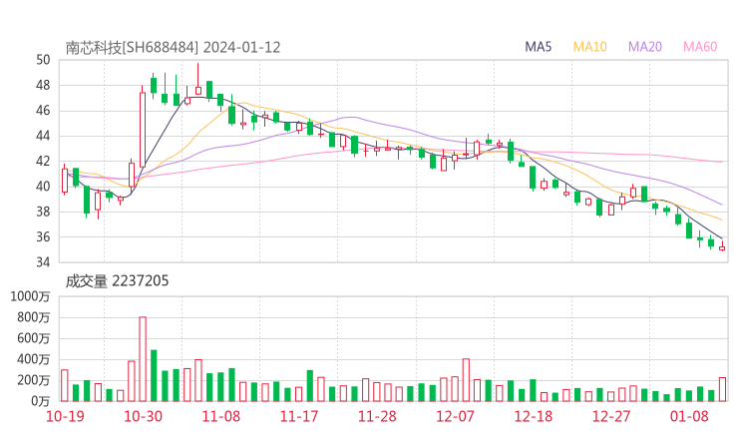Image resolution: width=738 pixels, height=439 pixels.
Task: Click the MA20 legend label
Action: pyautogui.click(x=645, y=47)
